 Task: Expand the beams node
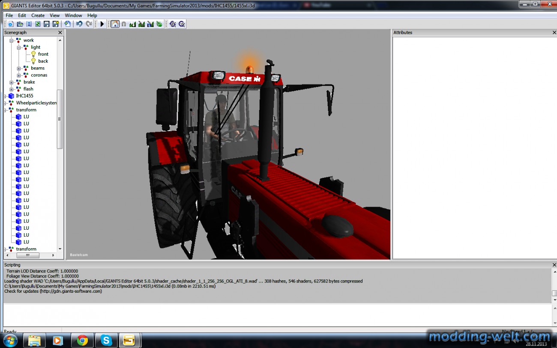pyautogui.click(x=19, y=68)
